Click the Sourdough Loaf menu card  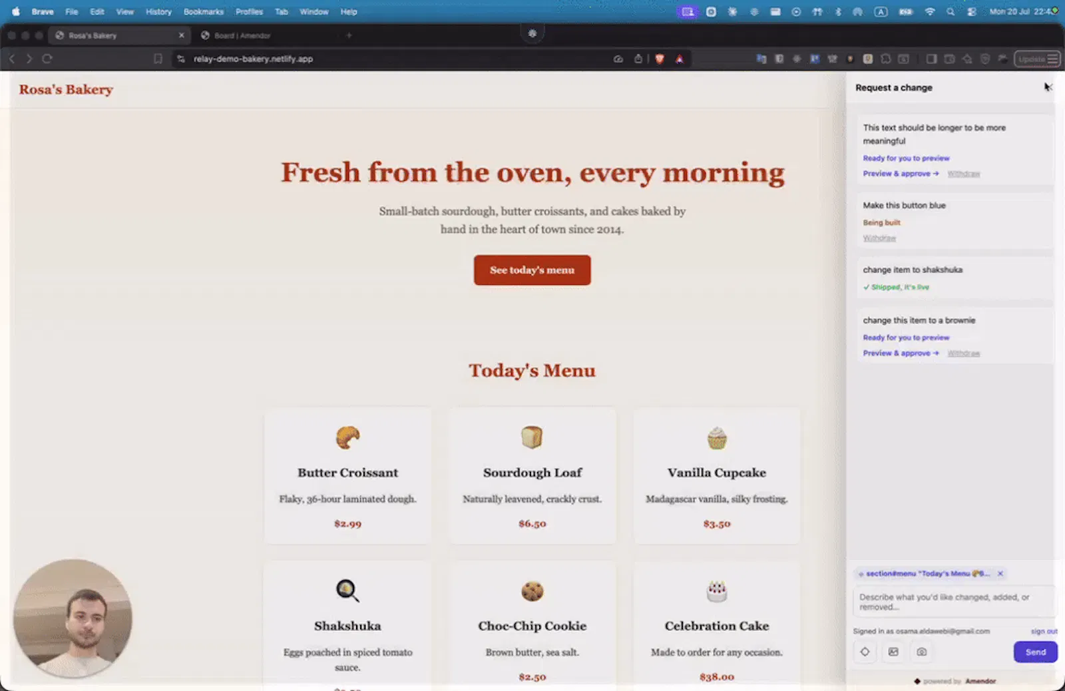(532, 476)
